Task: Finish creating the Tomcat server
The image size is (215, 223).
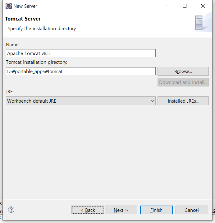Action: point(156,210)
